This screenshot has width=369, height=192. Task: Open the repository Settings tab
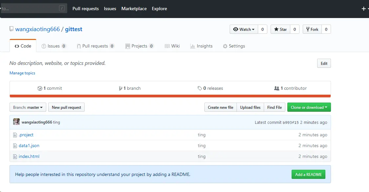[x=234, y=46]
